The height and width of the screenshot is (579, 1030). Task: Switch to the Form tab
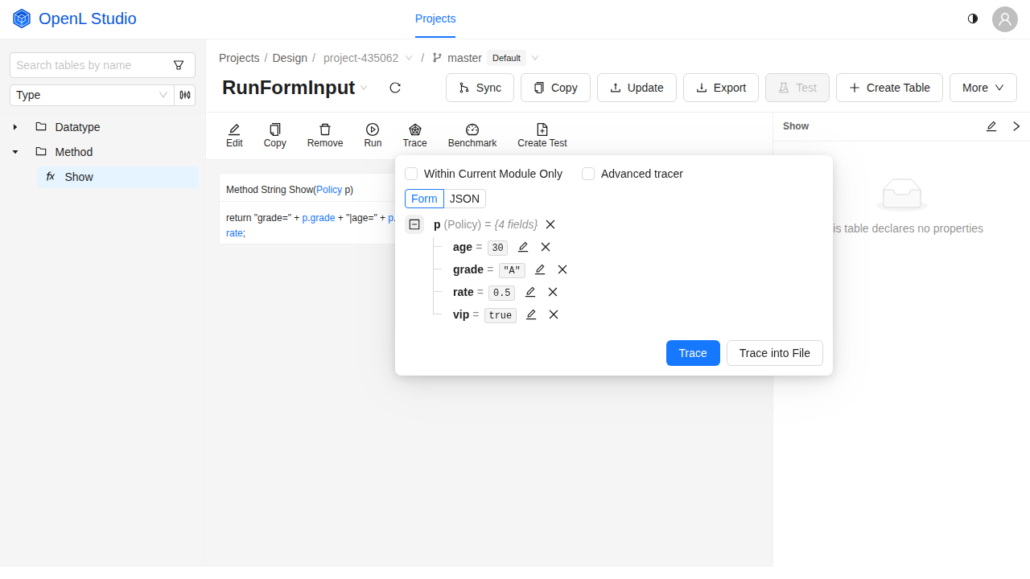click(x=424, y=199)
